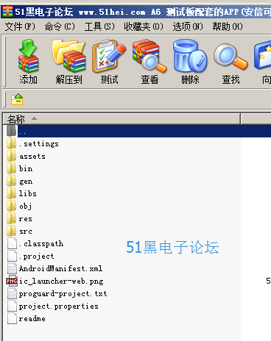Click the sort arrow in Name header
This screenshot has height=341, width=271.
[x=34, y=118]
